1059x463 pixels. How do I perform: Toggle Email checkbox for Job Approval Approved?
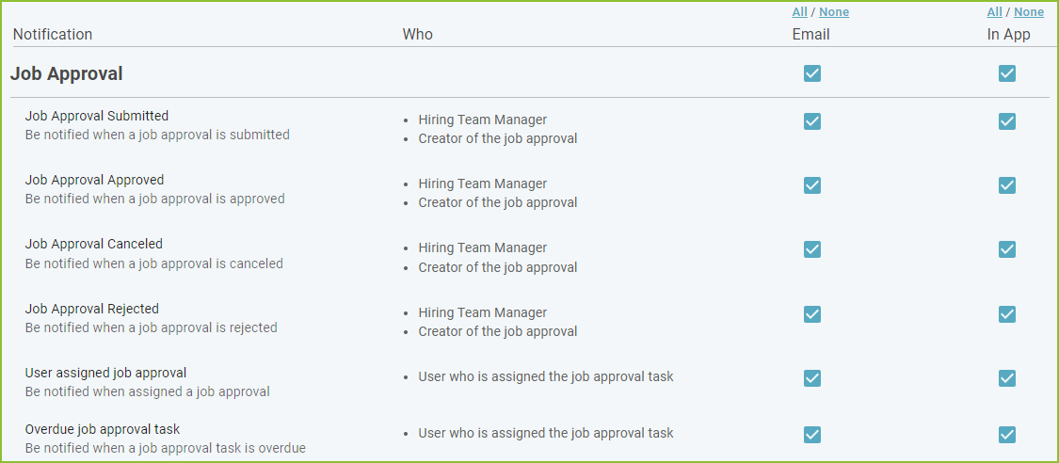tap(811, 185)
